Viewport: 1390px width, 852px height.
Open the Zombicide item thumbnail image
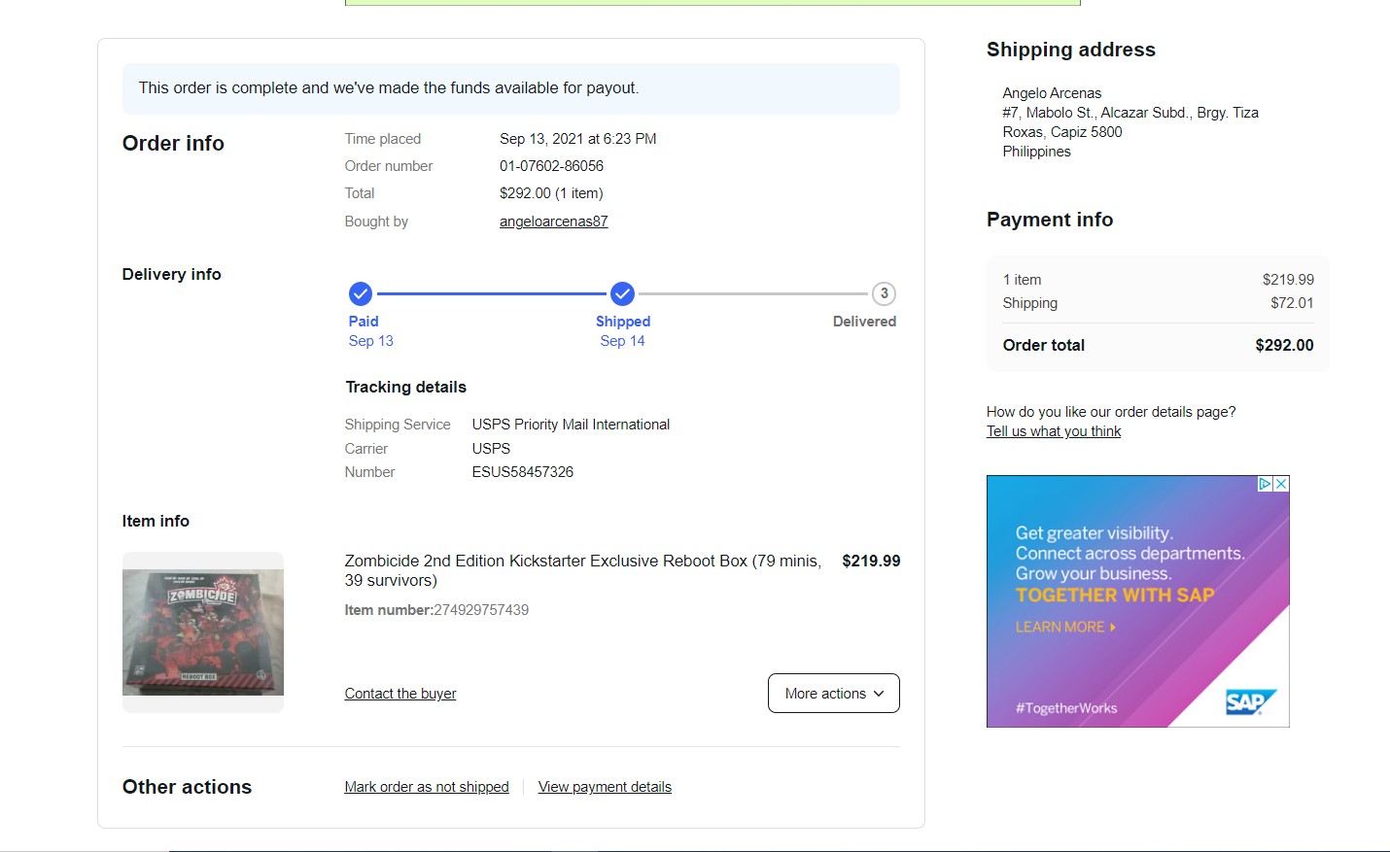203,632
